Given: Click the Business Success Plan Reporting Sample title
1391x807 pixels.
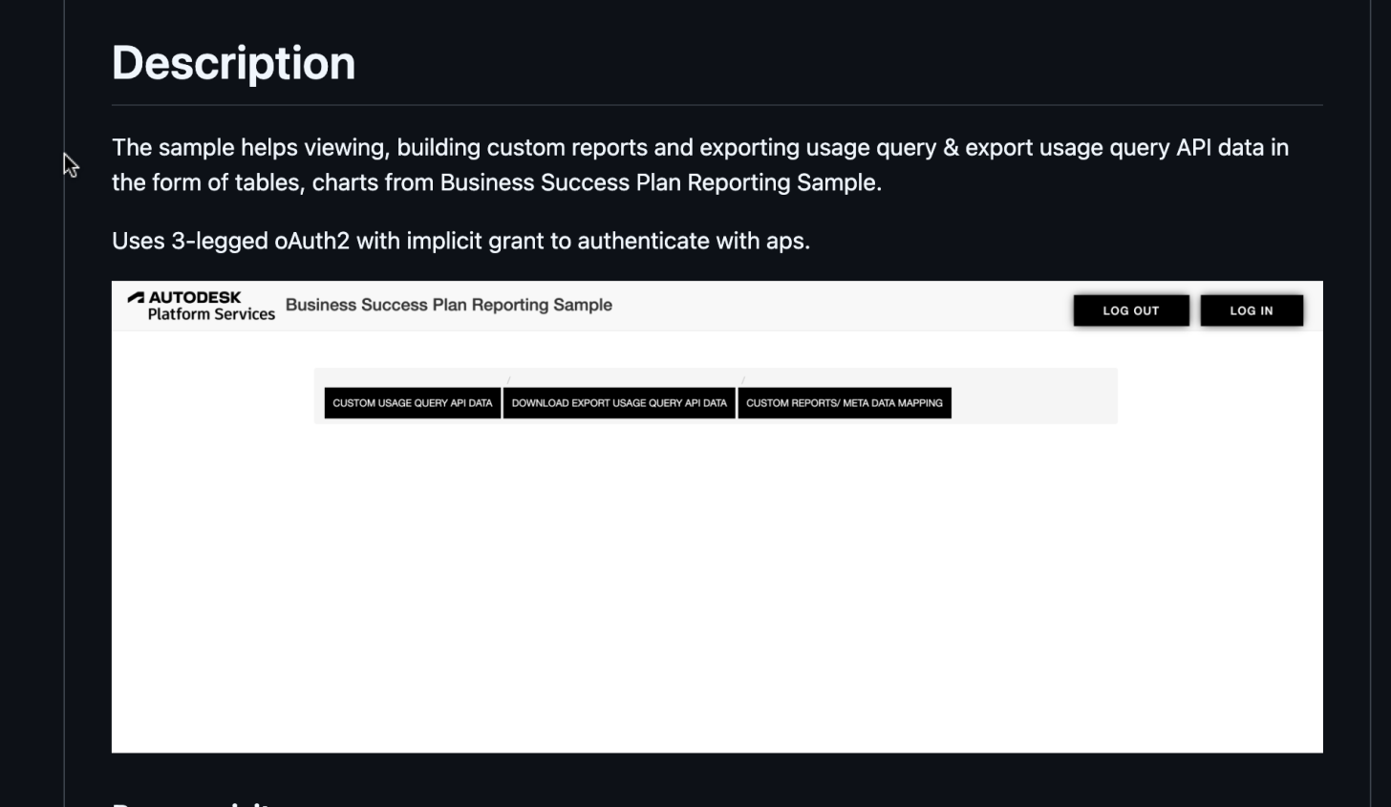Looking at the screenshot, I should point(448,305).
